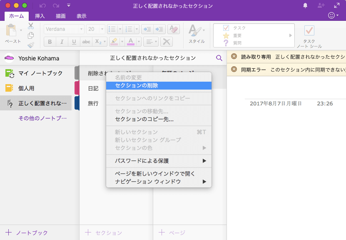Click the search magnifier icon
This screenshot has height=240, width=346.
point(219,58)
